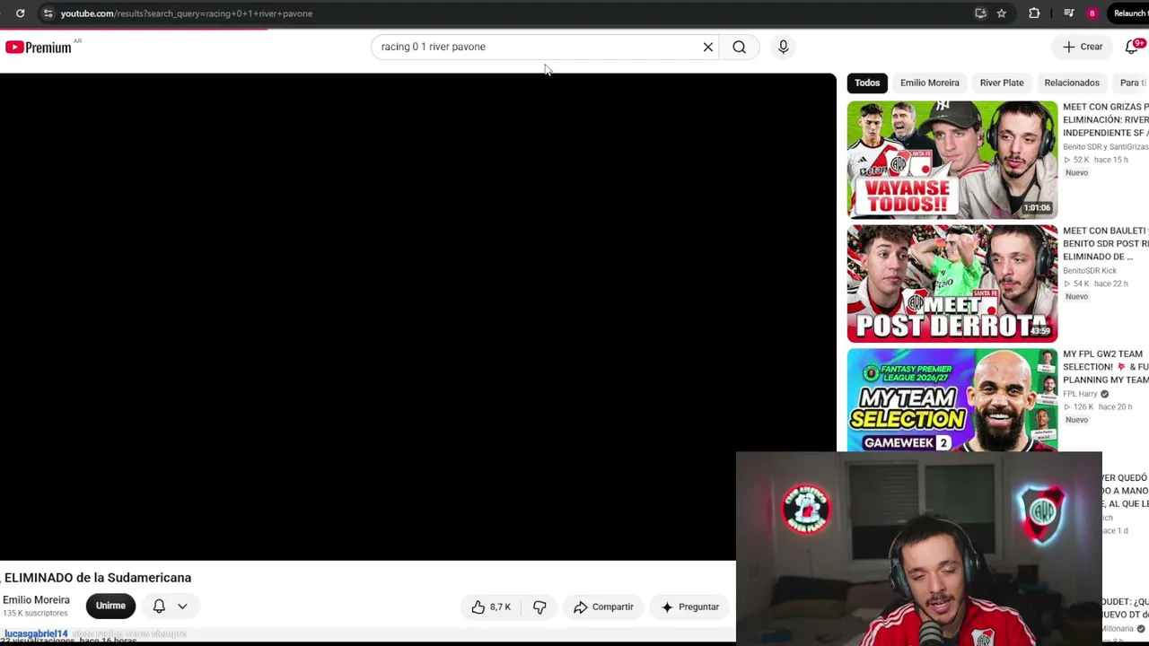Click the 'Nuevo' badge under FPL Harry
The width and height of the screenshot is (1149, 646).
click(x=1076, y=420)
